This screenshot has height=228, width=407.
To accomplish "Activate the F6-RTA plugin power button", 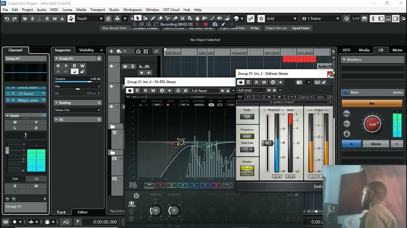I will click(130, 91).
